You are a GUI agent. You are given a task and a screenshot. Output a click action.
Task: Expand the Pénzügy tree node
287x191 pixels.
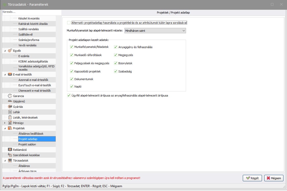tap(5, 123)
